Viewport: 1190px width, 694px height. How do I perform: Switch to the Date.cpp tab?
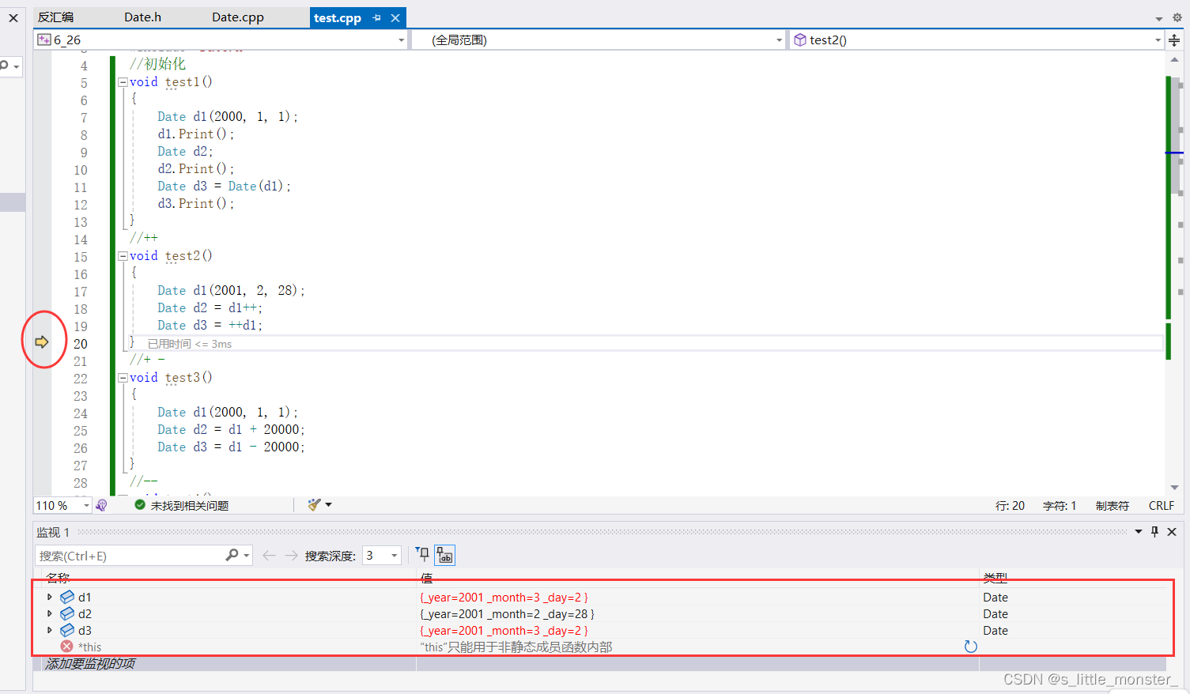pyautogui.click(x=237, y=17)
